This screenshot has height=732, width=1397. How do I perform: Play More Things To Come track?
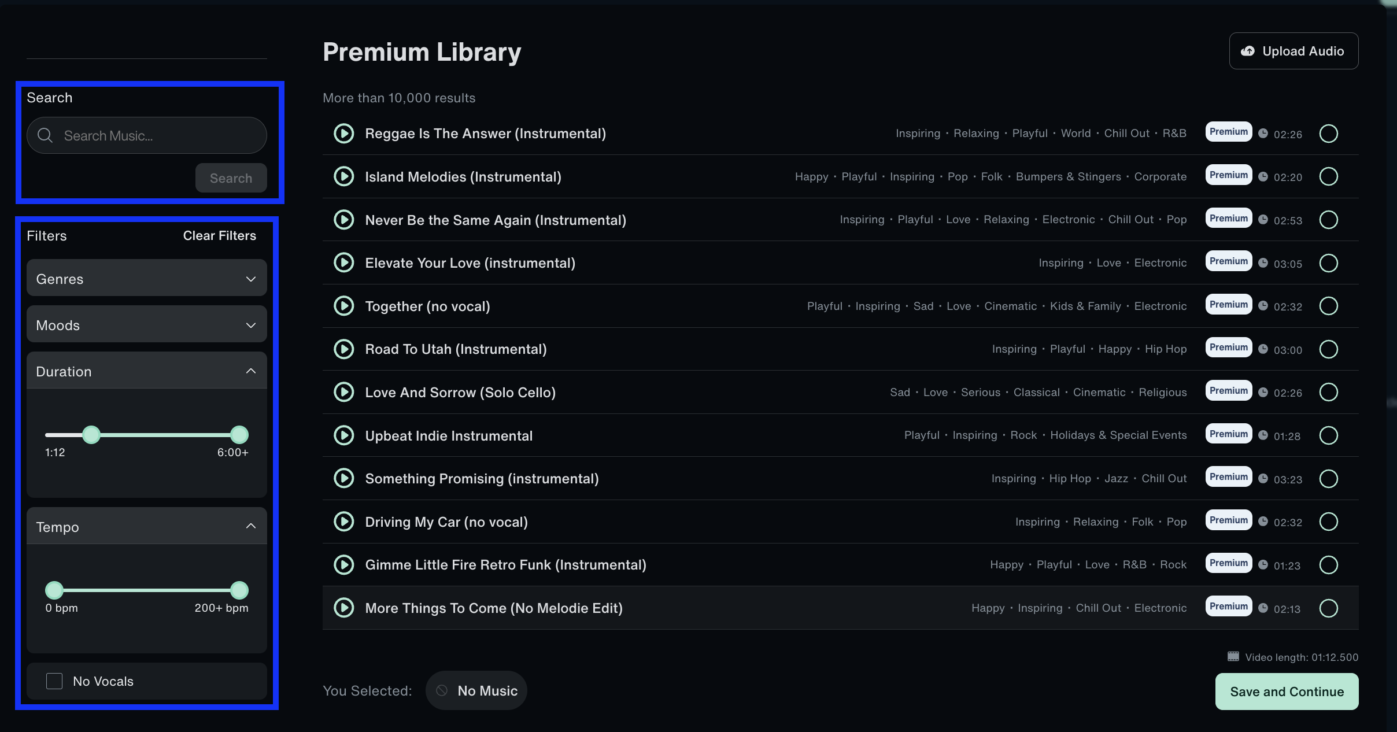click(344, 608)
